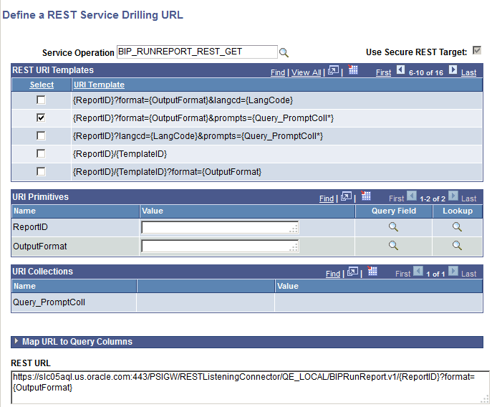Click the {ReportID}/{TemplateID} template text
Image resolution: width=497 pixels, height=407 pixels.
(120, 154)
